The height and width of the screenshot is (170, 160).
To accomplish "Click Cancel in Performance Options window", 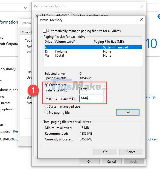I will (x=112, y=162).
